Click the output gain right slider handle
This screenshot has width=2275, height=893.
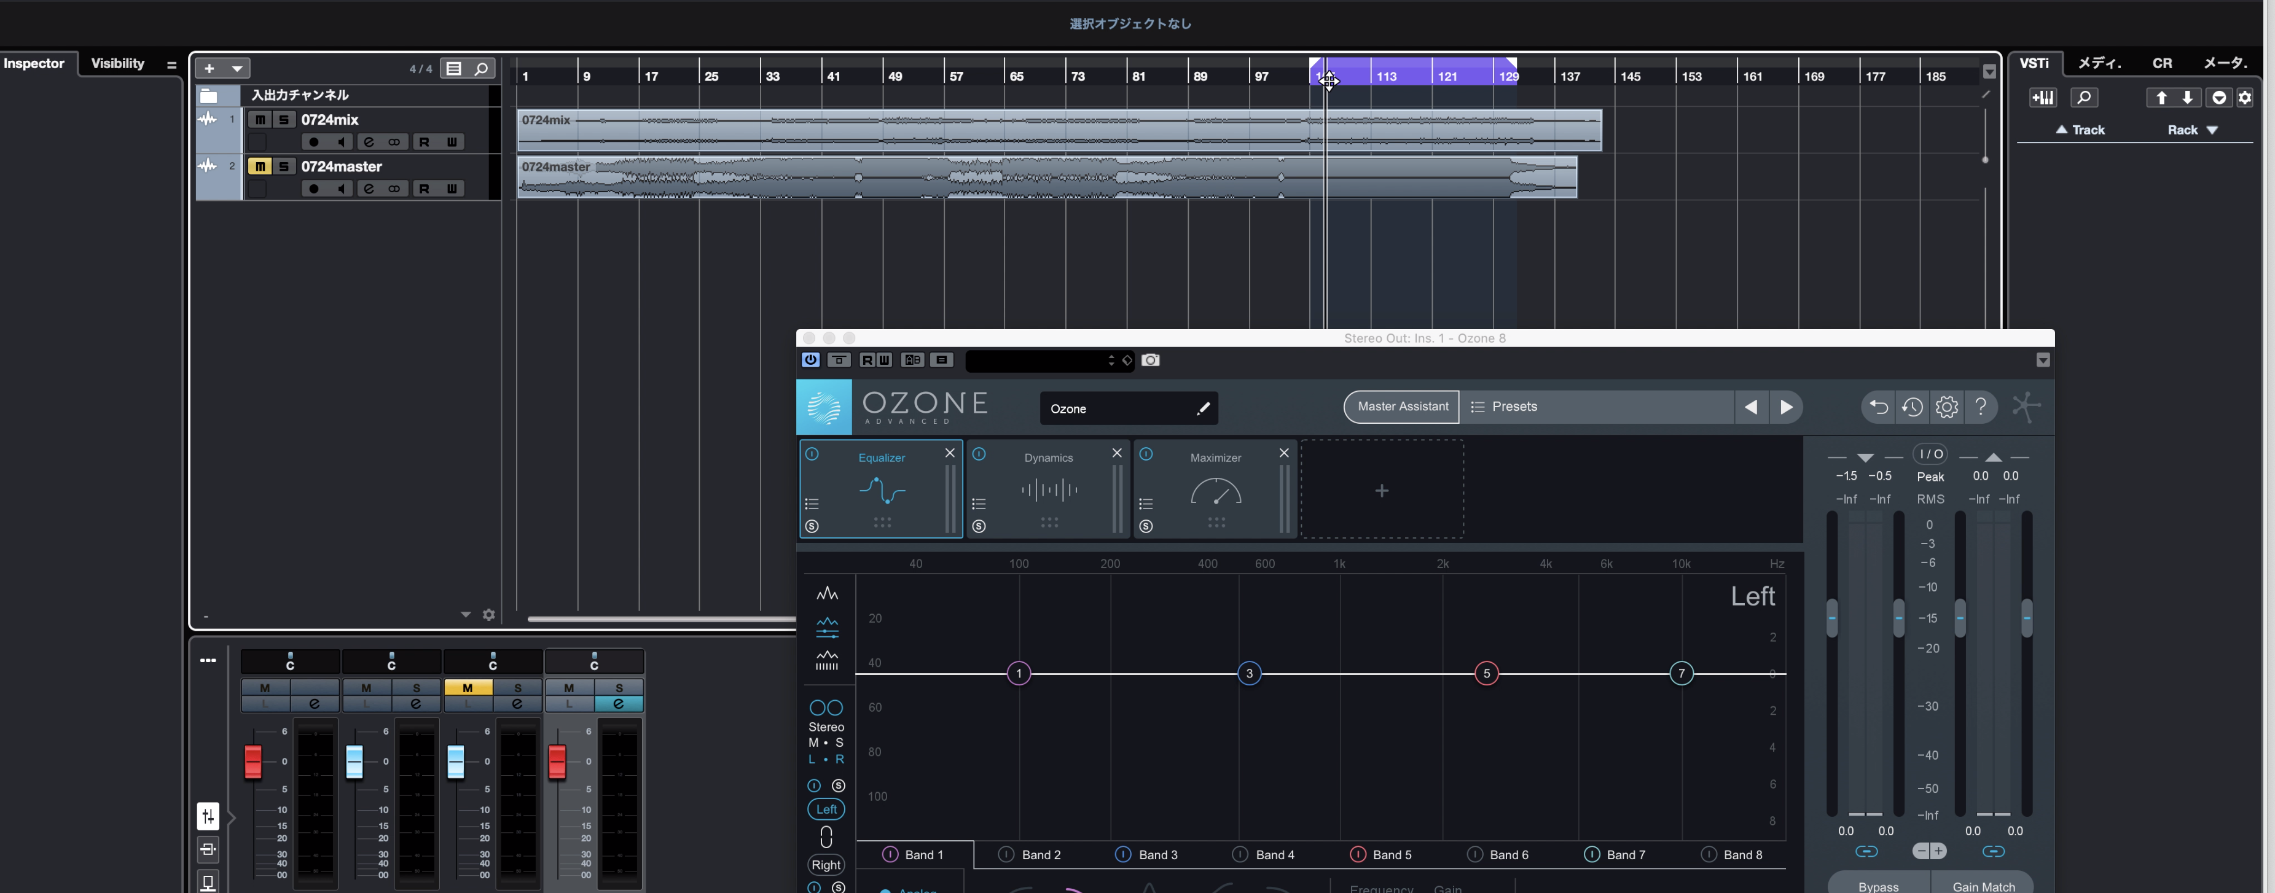(x=2026, y=617)
